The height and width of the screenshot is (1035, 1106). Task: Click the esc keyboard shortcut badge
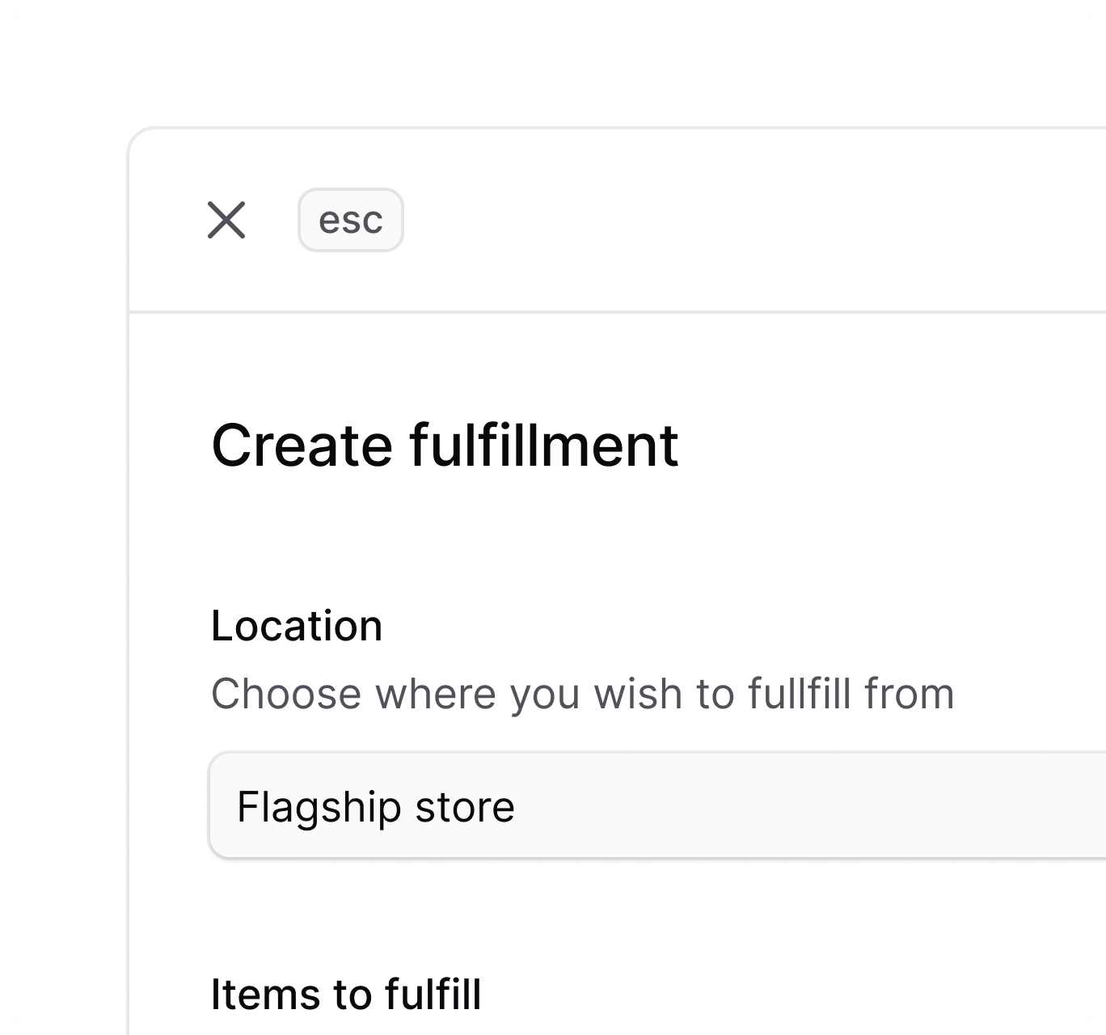(351, 220)
